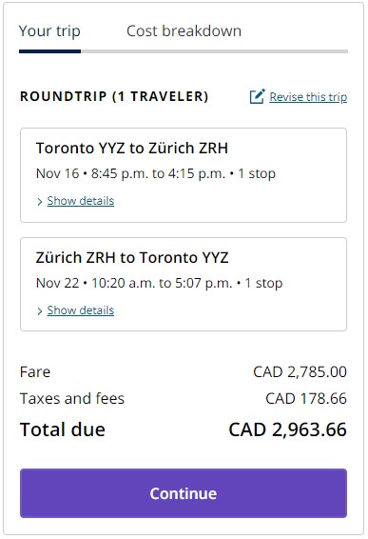Image resolution: width=368 pixels, height=539 pixels.
Task: Show details of the Nov 22 flight
Action: pos(80,310)
